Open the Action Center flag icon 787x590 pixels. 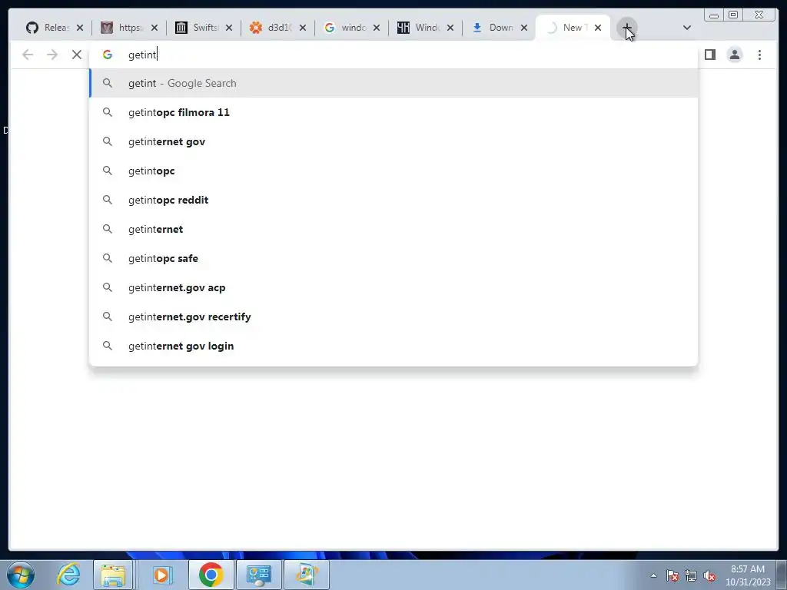[672, 575]
